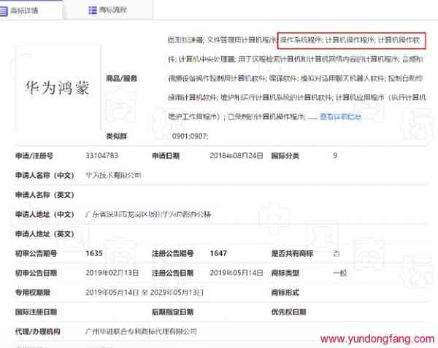Click the 后期指定日期 label

pos(172,312)
